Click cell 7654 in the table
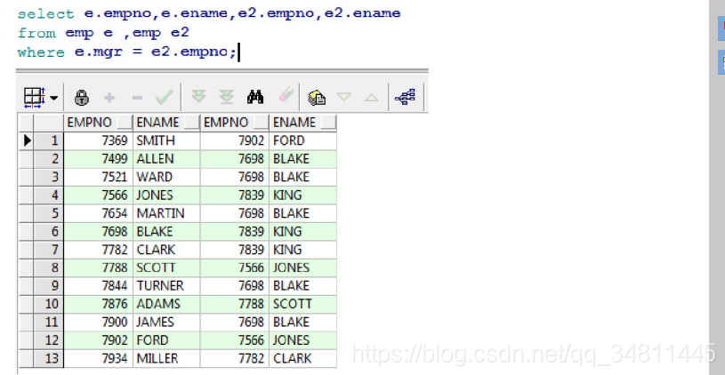 98,213
